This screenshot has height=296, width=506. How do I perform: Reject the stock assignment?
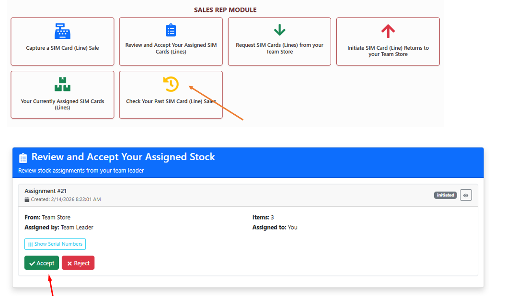78,263
